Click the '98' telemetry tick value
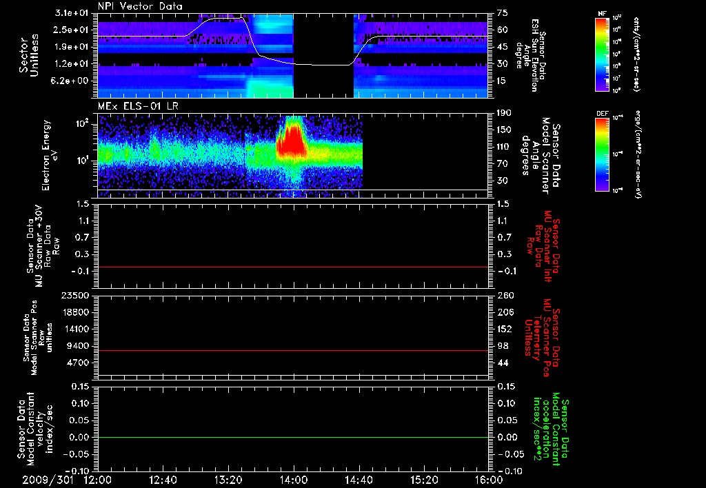The height and width of the screenshot is (488, 706). point(503,346)
